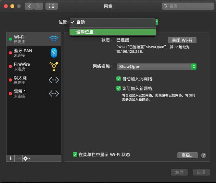Click the 位置 label
216x183 pixels.
pyautogui.click(x=64, y=22)
